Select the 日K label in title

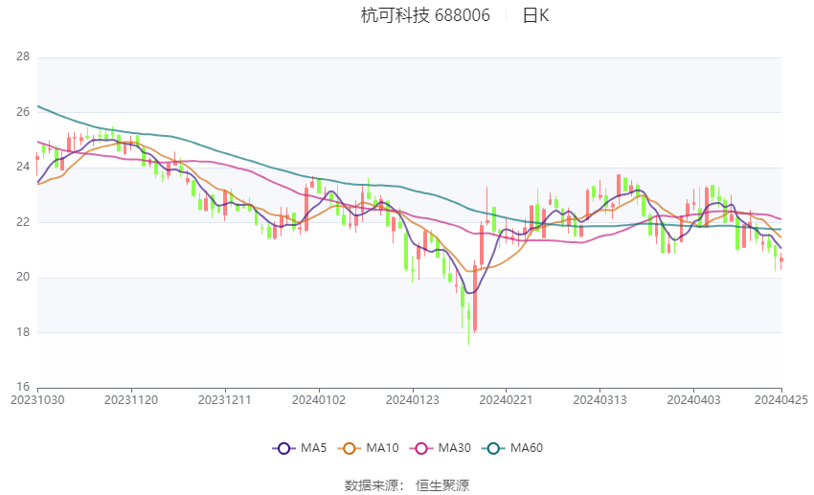[535, 15]
